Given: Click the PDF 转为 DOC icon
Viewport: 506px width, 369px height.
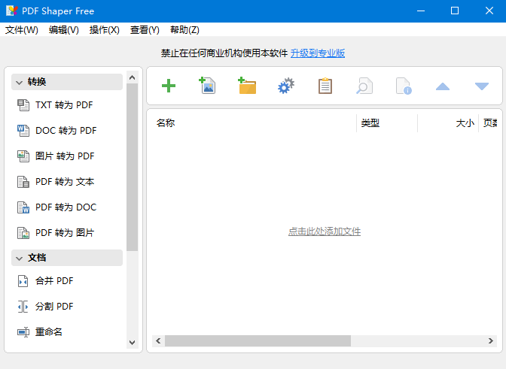Looking at the screenshot, I should click(23, 207).
